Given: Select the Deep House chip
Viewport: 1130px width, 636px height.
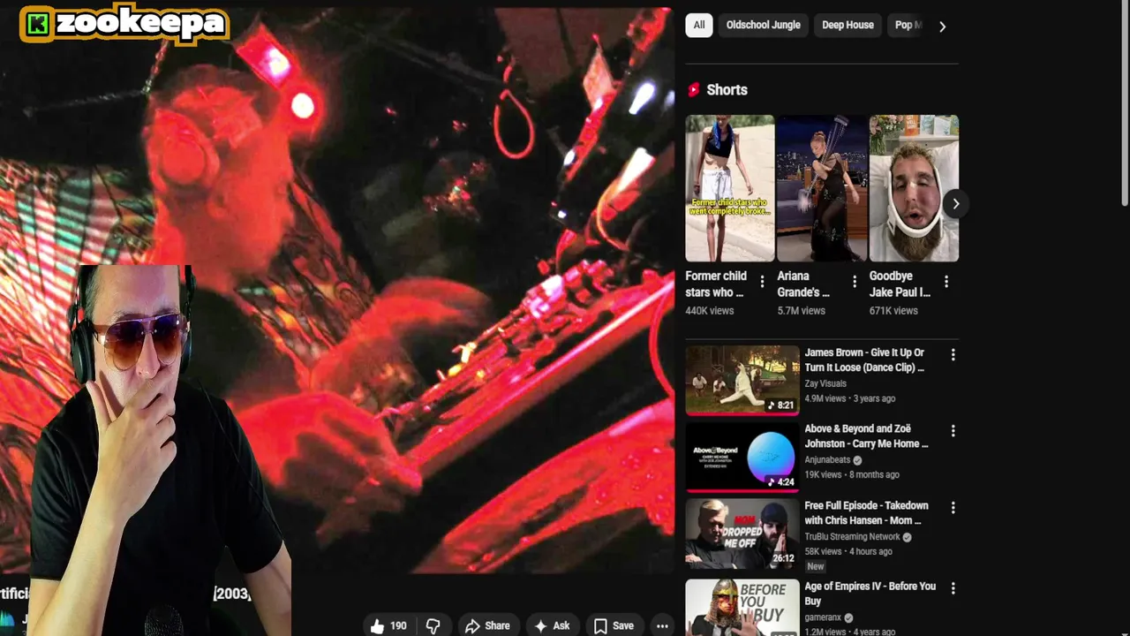Looking at the screenshot, I should pos(847,25).
